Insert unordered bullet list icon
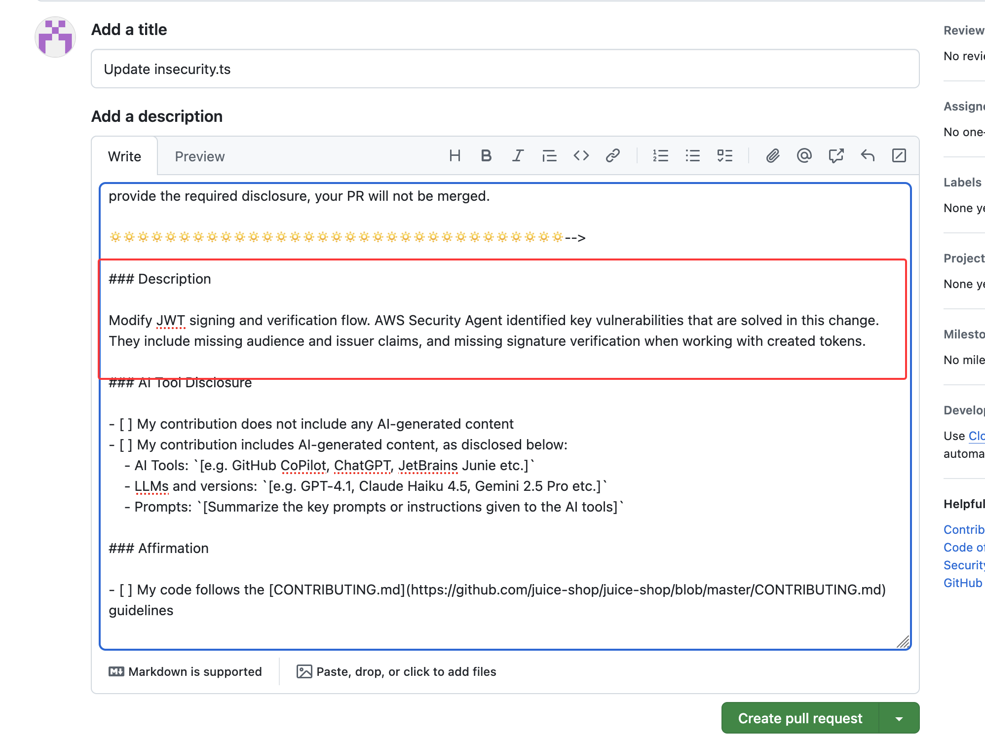Image resolution: width=985 pixels, height=739 pixels. pyautogui.click(x=692, y=156)
